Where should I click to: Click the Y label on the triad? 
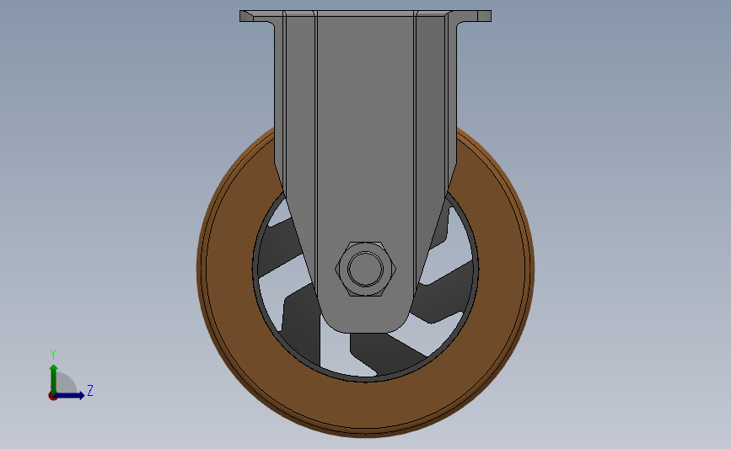(53, 355)
